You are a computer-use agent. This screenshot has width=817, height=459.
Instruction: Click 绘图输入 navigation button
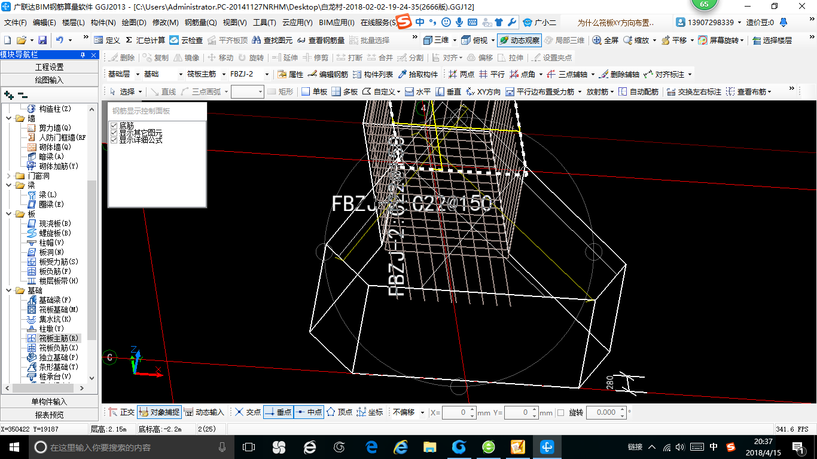pyautogui.click(x=49, y=79)
